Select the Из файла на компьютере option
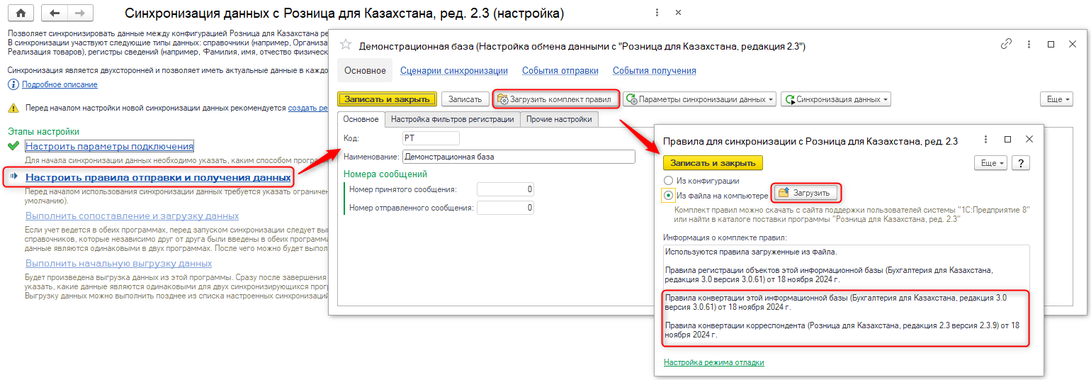 pyautogui.click(x=668, y=195)
